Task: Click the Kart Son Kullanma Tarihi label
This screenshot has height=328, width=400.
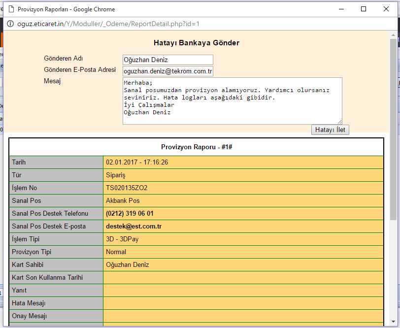Action: (x=47, y=277)
